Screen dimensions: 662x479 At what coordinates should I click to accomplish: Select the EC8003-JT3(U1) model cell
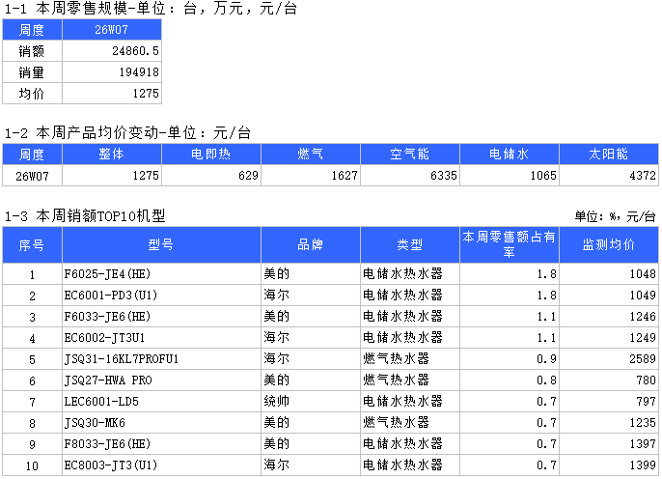click(x=161, y=465)
